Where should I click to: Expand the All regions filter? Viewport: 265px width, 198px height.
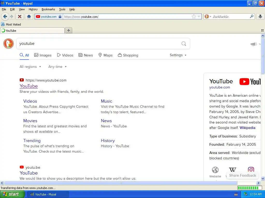30,67
